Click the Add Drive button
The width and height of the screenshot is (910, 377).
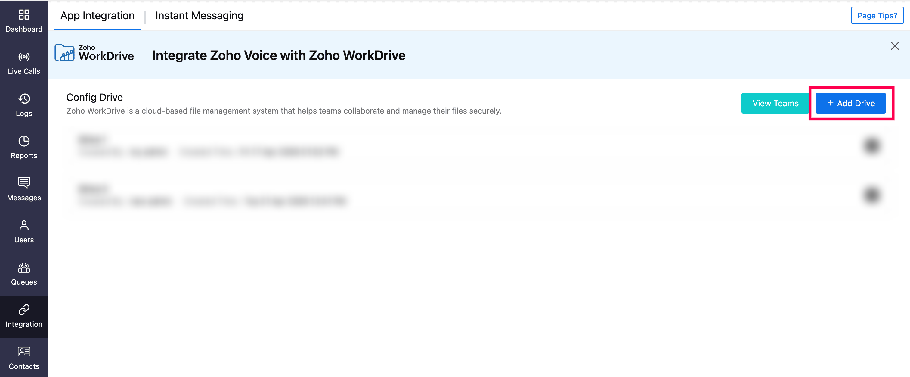point(850,103)
